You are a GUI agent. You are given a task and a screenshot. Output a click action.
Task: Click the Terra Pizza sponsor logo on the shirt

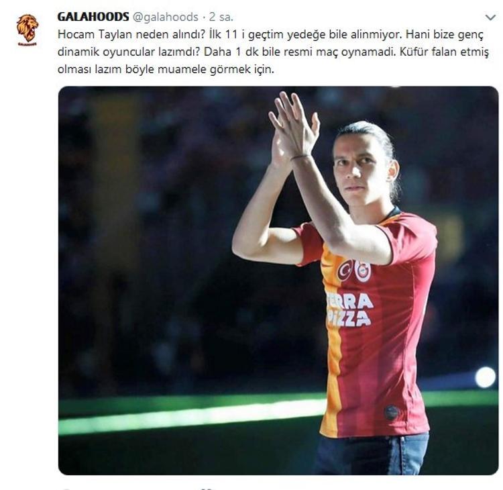(350, 310)
